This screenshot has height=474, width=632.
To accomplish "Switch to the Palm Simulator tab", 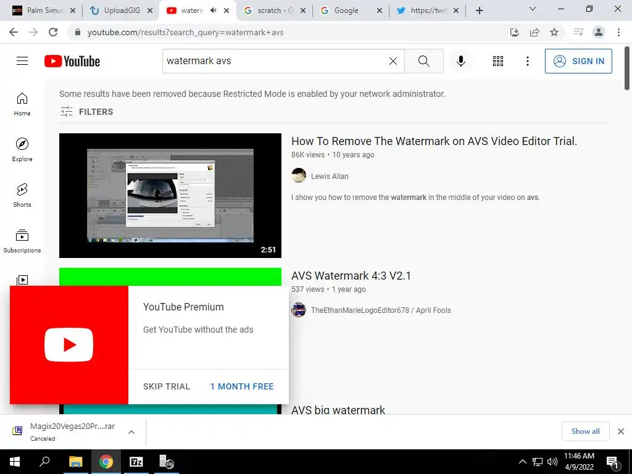I will (44, 10).
